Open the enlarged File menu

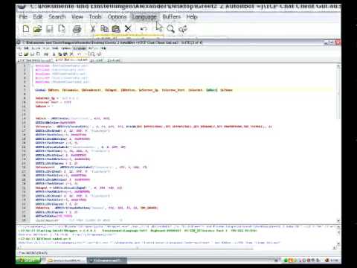click(x=23, y=16)
